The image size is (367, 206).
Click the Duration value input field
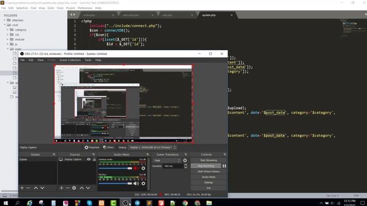tap(173, 166)
